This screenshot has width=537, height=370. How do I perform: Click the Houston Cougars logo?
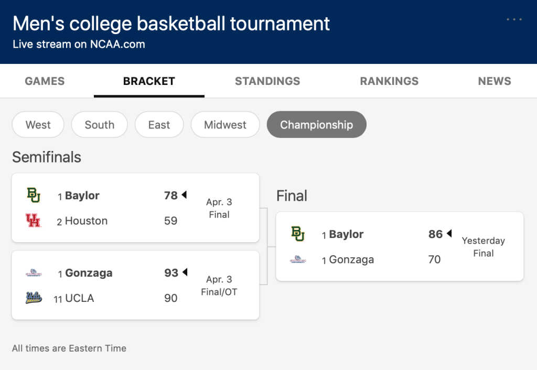click(34, 221)
